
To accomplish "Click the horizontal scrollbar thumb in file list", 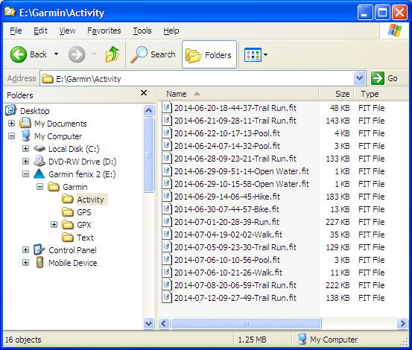I will pyautogui.click(x=246, y=323).
